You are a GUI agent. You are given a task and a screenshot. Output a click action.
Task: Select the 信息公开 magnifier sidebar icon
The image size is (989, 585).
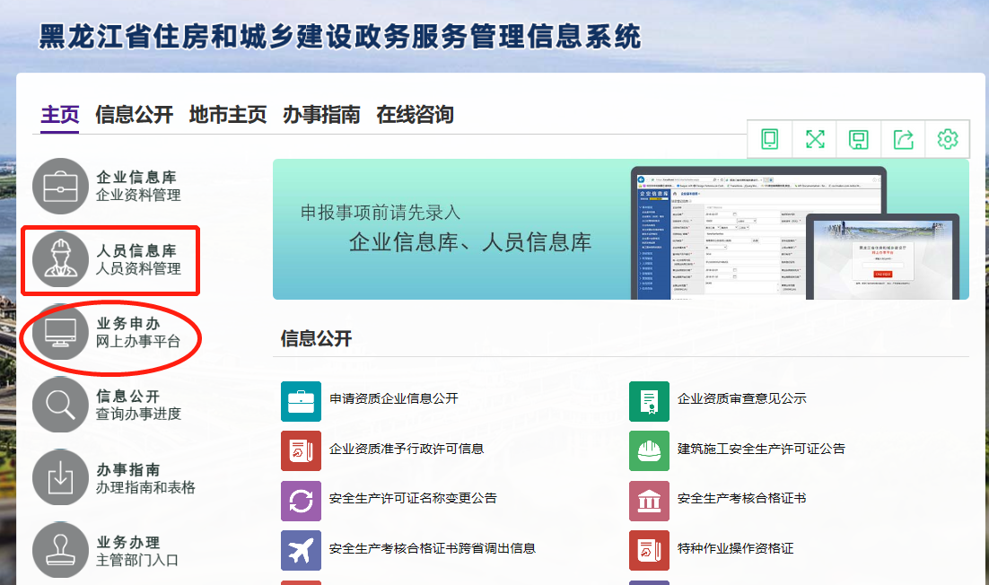point(61,406)
